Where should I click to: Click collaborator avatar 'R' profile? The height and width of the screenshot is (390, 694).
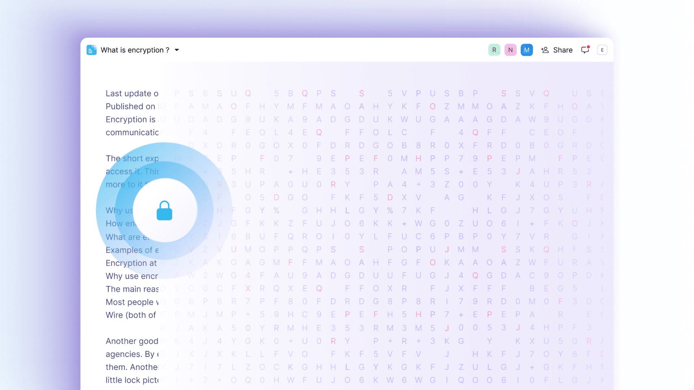(495, 49)
